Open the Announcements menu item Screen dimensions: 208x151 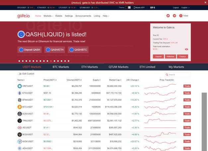point(83,16)
